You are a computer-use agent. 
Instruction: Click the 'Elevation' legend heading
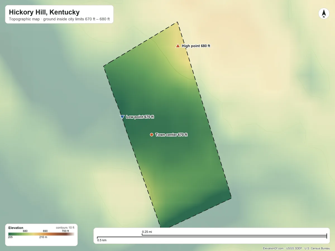[x=16, y=228]
